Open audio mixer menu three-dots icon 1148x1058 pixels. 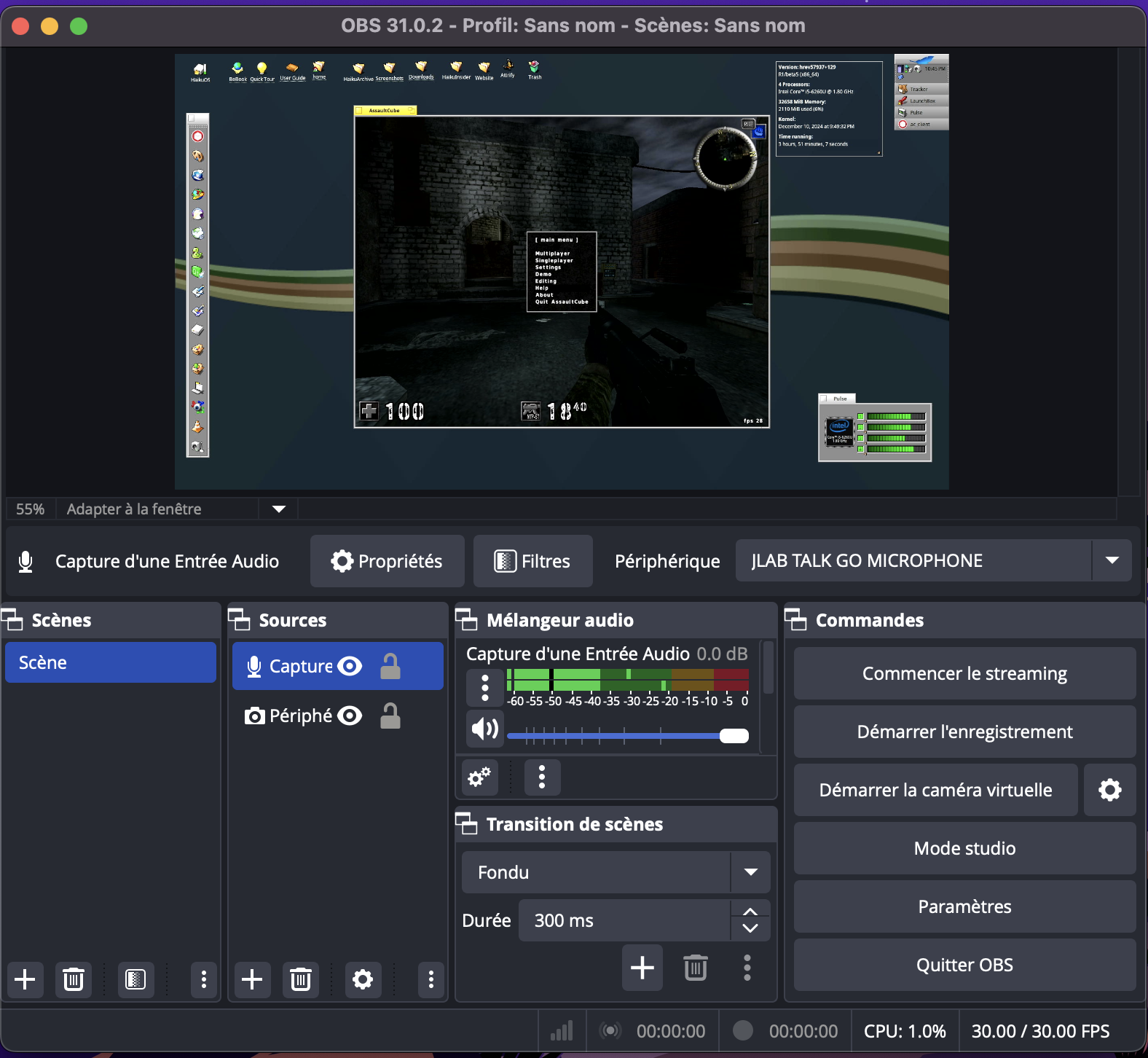(542, 777)
